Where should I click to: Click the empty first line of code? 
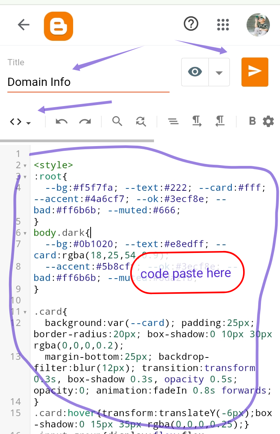[155, 153]
